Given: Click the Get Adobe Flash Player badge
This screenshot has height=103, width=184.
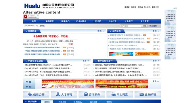Looking at the screenshot, I should [x=31, y=17].
